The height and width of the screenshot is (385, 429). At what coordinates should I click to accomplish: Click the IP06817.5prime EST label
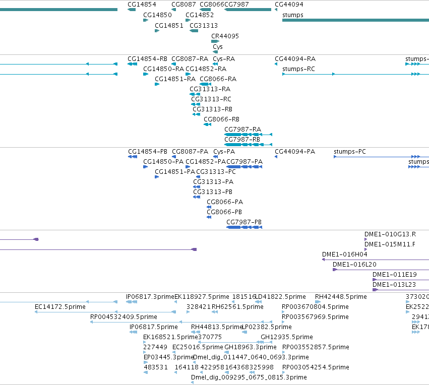[x=153, y=328]
